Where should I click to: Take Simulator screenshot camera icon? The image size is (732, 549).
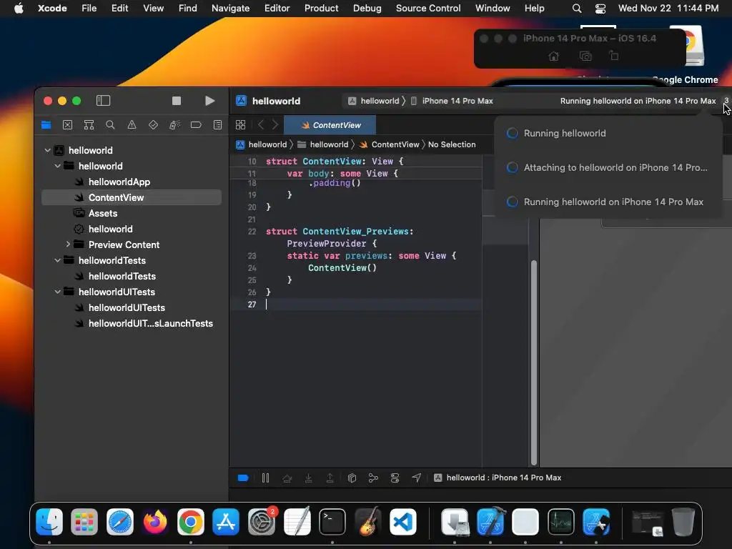pos(585,56)
